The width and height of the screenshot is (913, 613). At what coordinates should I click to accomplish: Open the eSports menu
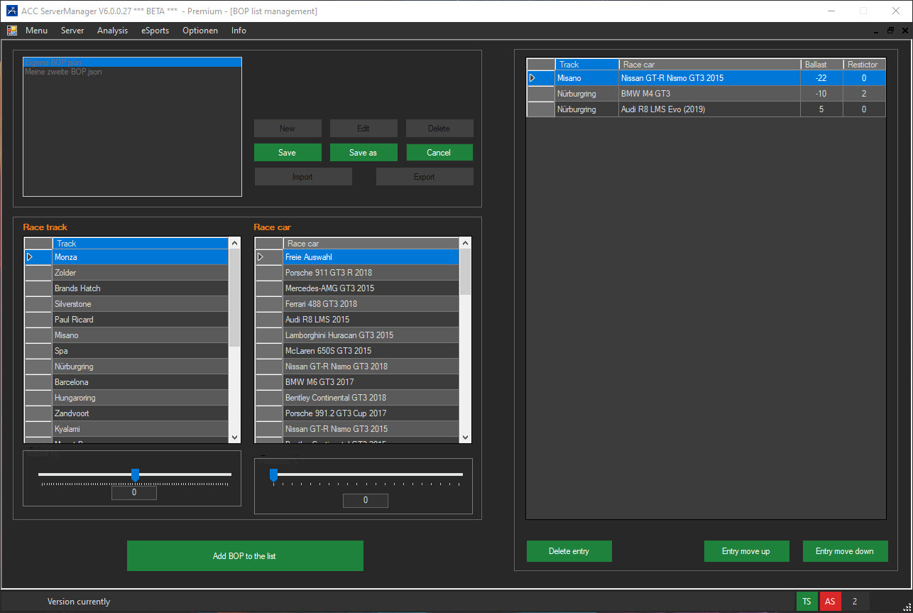[155, 31]
